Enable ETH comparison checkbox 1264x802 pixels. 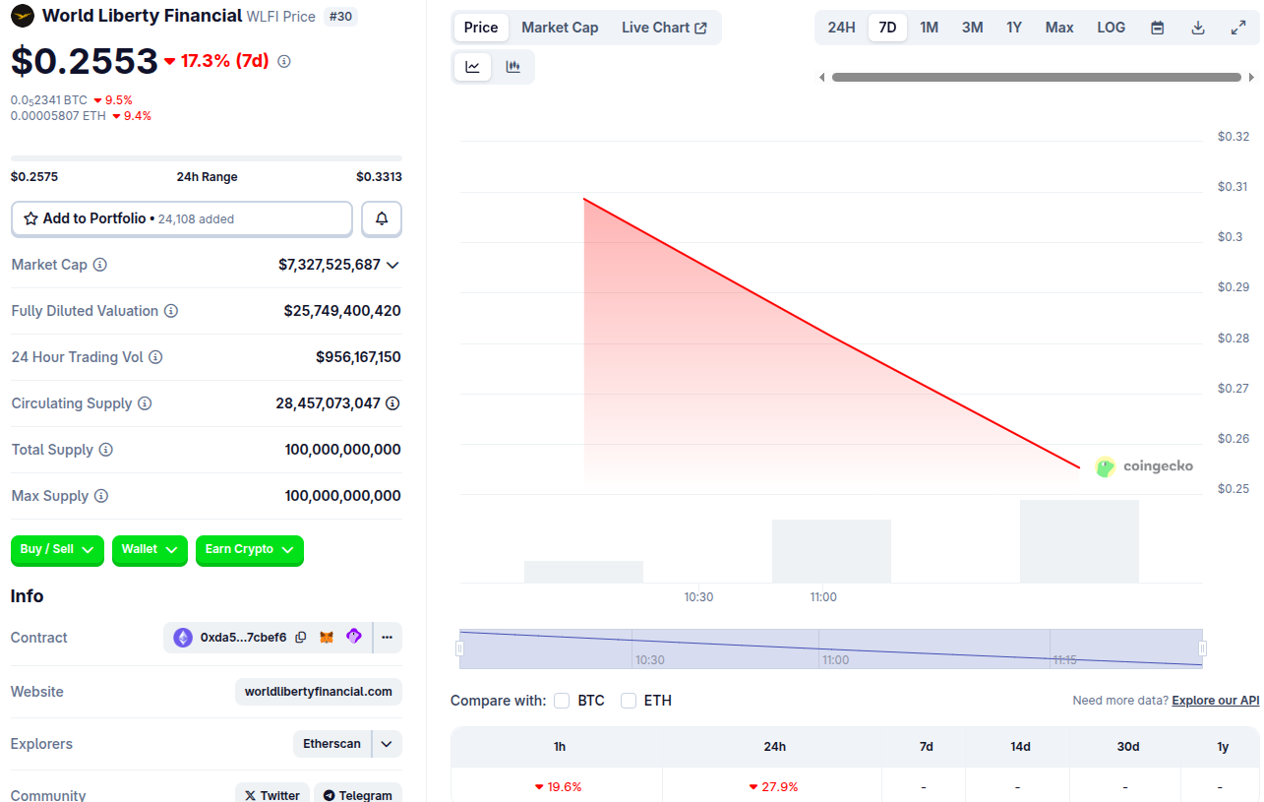(629, 701)
